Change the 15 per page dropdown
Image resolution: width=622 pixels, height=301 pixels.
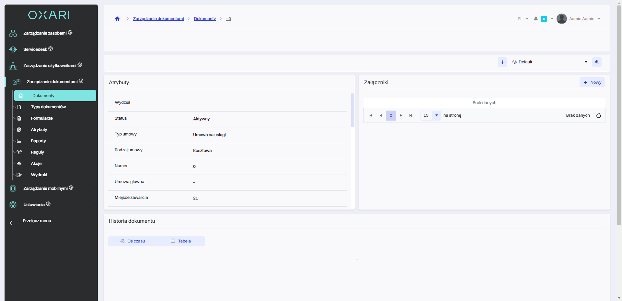click(436, 115)
